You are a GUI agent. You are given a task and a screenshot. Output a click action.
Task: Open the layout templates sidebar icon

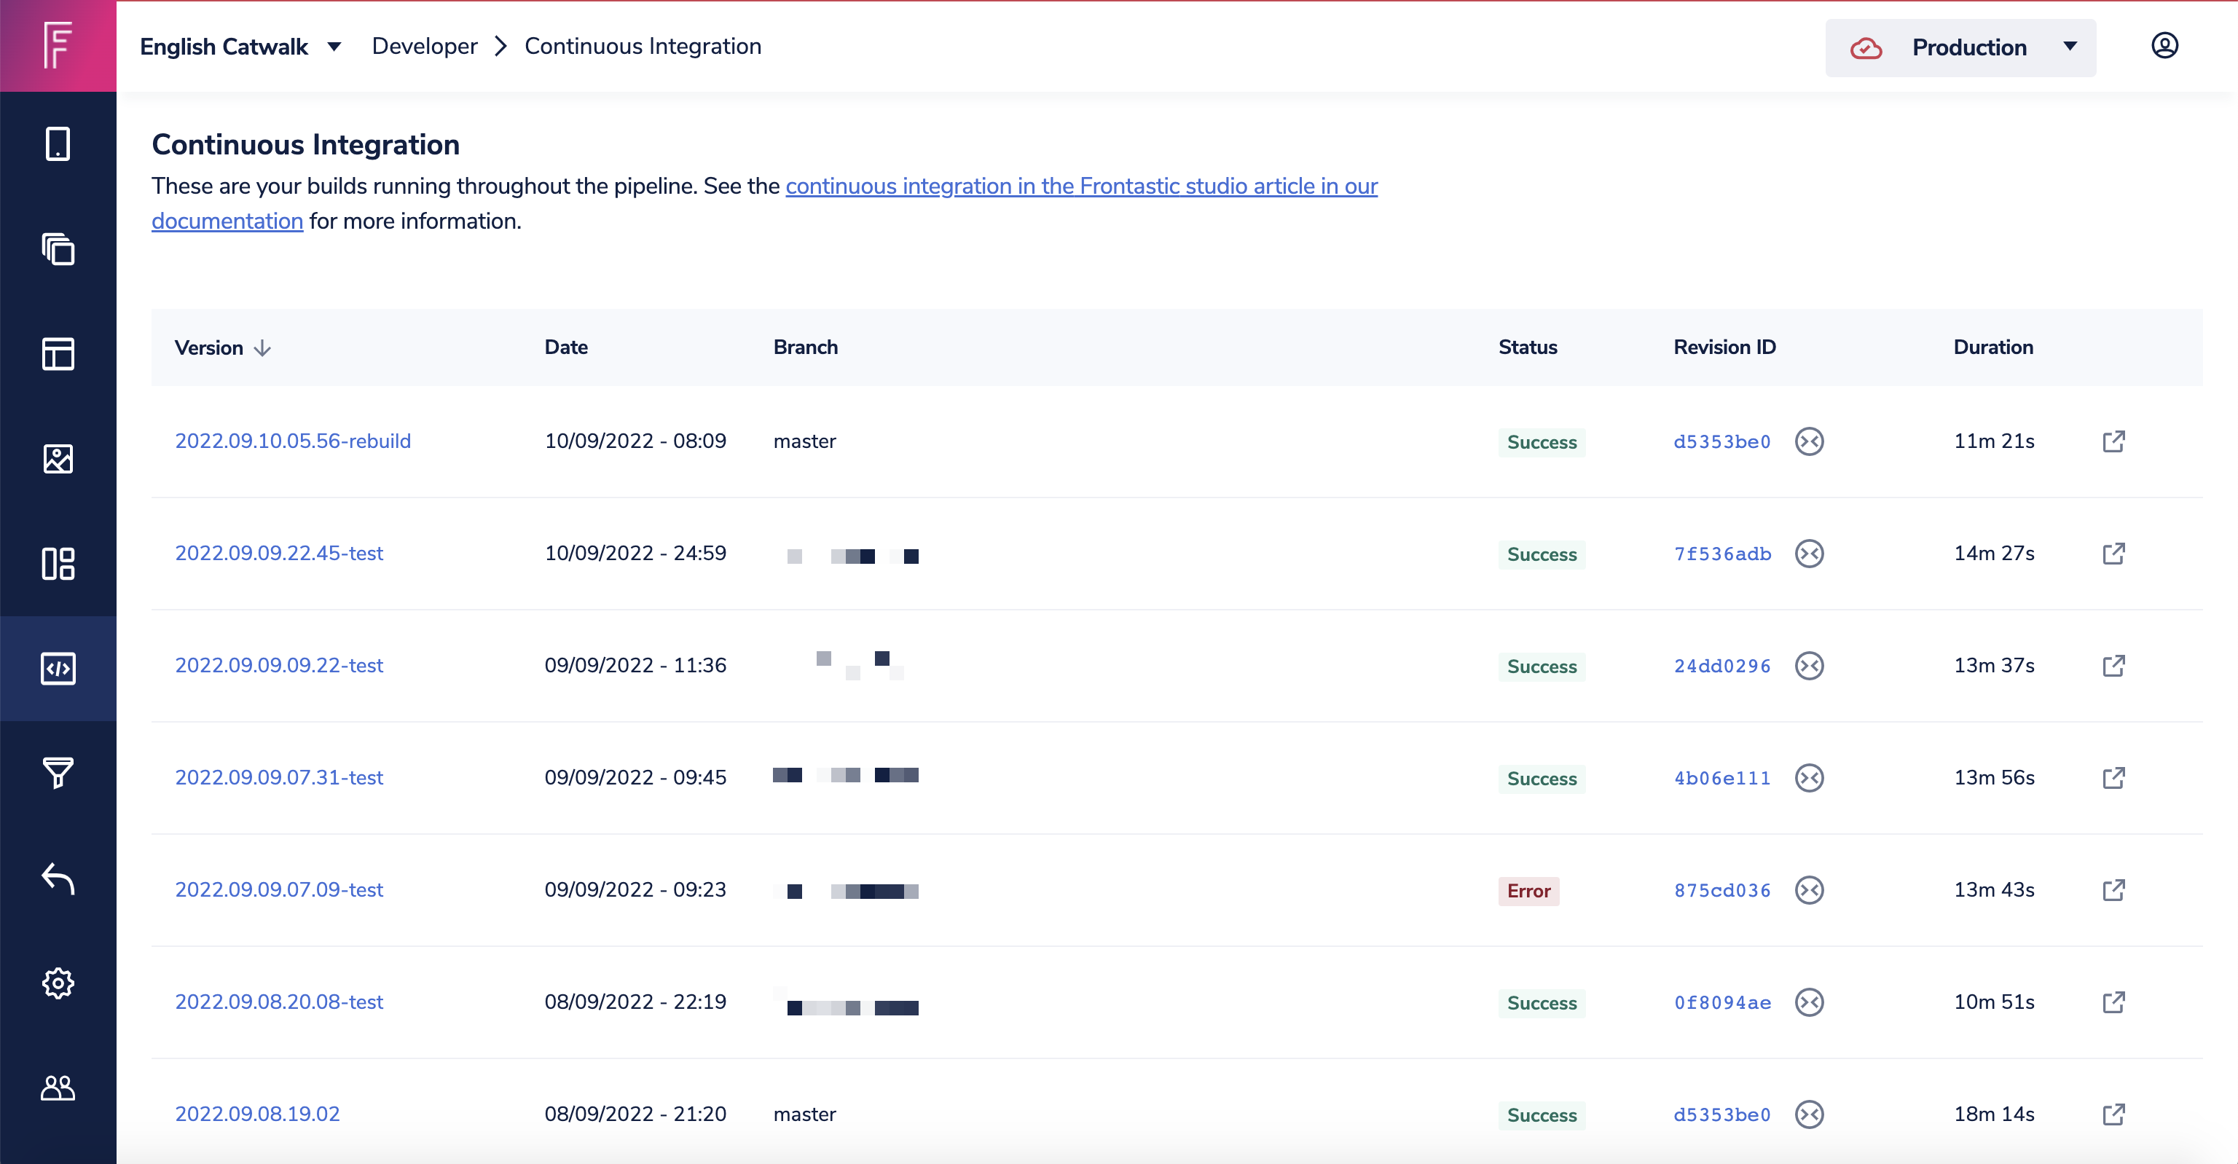58,353
